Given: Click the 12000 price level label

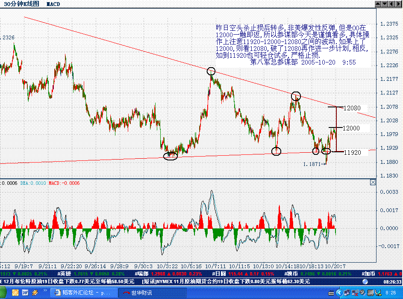Looking at the screenshot, I should [x=351, y=128].
